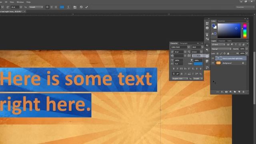The width and height of the screenshot is (256, 144).
Task: Open the anti-alias Smooth dropdown in options bar
Action: point(36,7)
